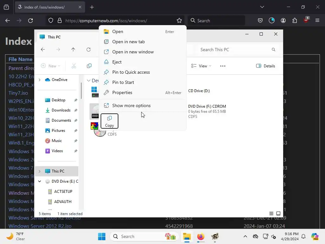Expand the This PC tree node

click(x=40, y=171)
